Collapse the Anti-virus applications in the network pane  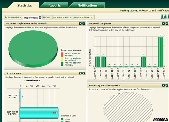[x=80, y=23]
